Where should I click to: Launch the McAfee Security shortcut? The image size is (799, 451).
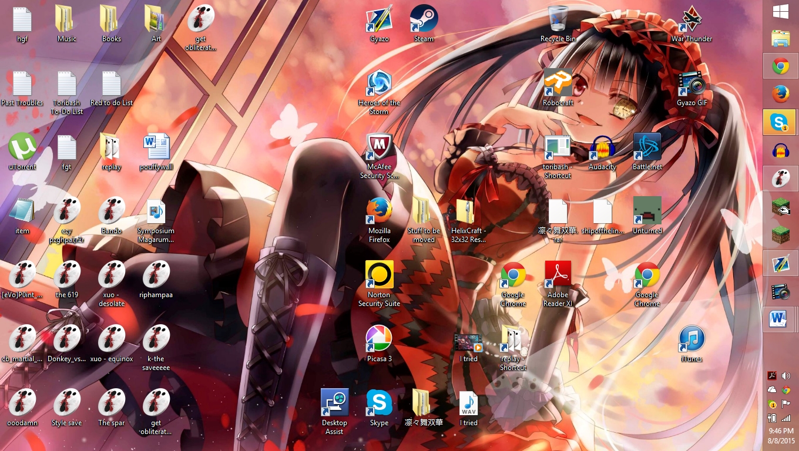coord(380,157)
